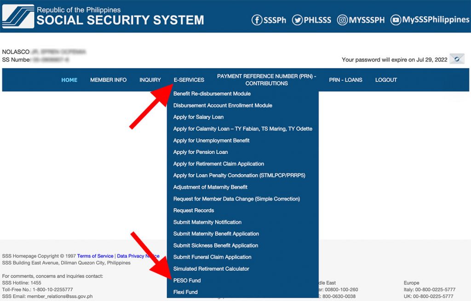471x301 pixels.
Task: Select PESO Fund in dropdown
Action: tap(187, 280)
